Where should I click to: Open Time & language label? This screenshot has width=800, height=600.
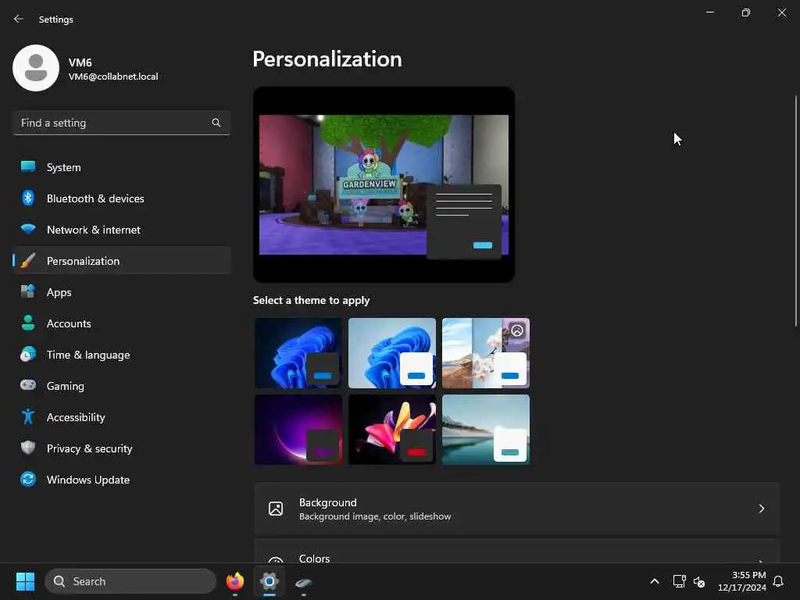click(x=88, y=355)
